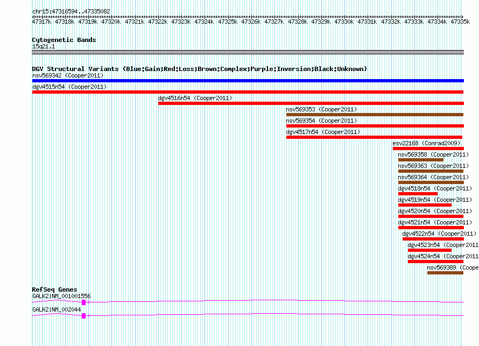Select the dgv4517n54 (Cooper2011) label
This screenshot has height=346, width=479.
coord(323,132)
